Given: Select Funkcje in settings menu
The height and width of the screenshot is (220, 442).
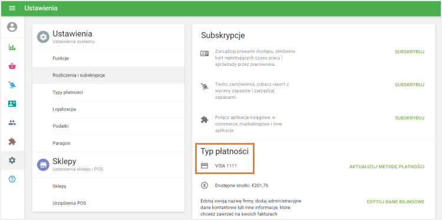Looking at the screenshot, I should [108, 58].
